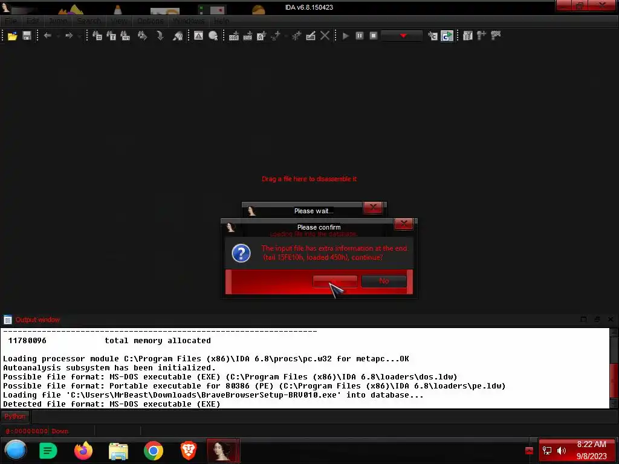
Task: Click the list-window icon after the separator
Action: pos(468,36)
